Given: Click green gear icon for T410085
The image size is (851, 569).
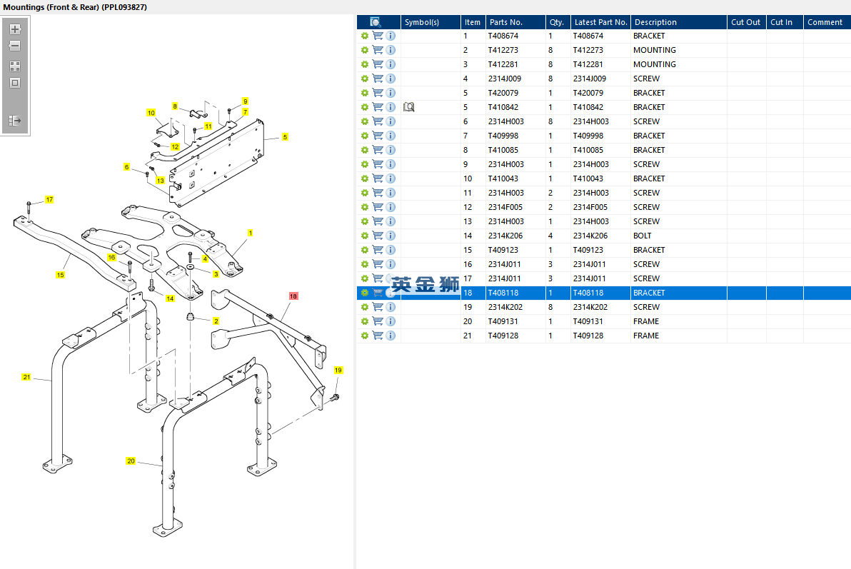Looking at the screenshot, I should (365, 150).
